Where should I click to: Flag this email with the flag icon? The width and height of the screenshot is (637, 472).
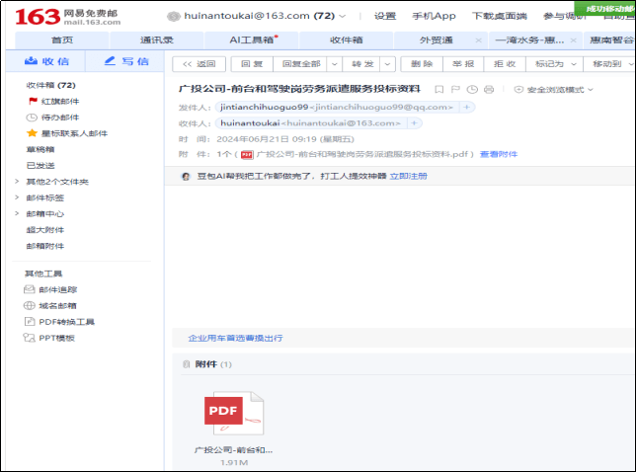click(456, 89)
